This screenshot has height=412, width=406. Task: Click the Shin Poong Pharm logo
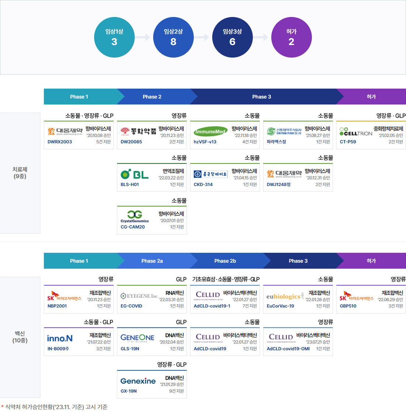pyautogui.click(x=284, y=131)
